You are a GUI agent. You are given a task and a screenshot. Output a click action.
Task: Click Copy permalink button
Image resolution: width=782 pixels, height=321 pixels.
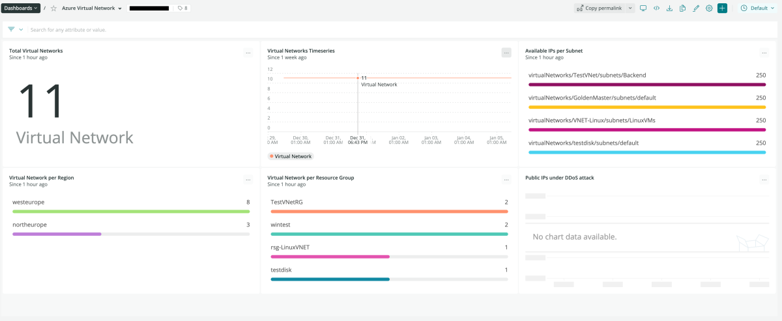(x=600, y=8)
